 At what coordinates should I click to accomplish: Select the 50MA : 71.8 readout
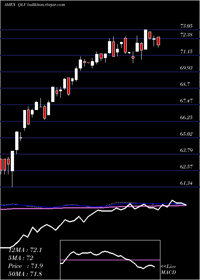pos(25,274)
